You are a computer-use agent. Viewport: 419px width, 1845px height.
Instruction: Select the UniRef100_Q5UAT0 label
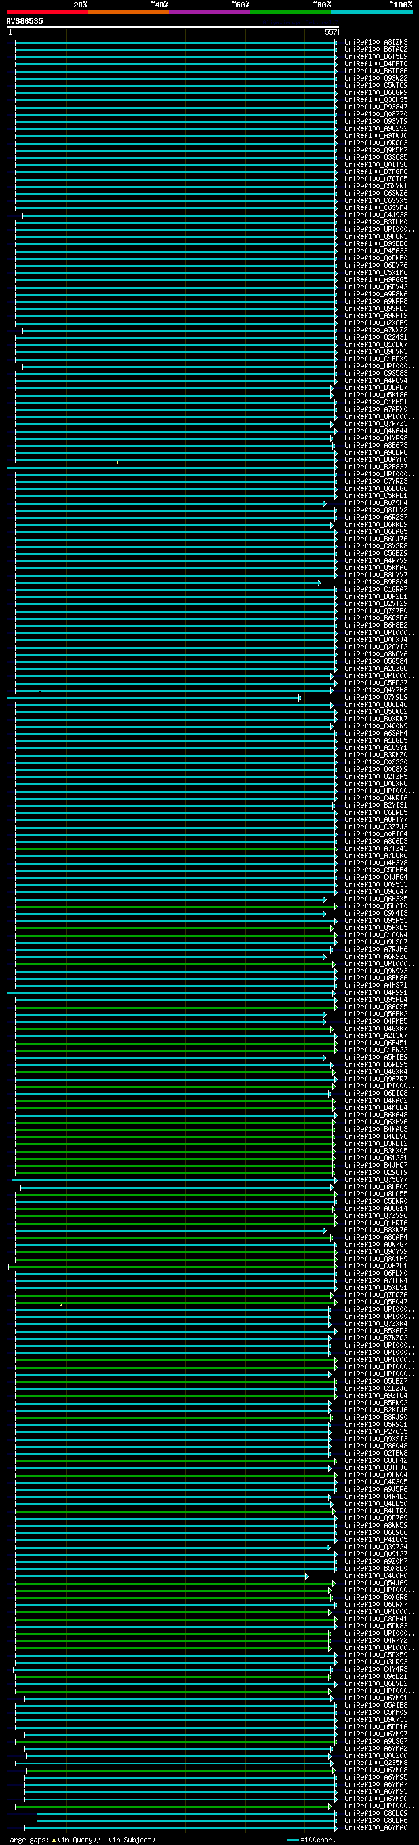coord(376,906)
